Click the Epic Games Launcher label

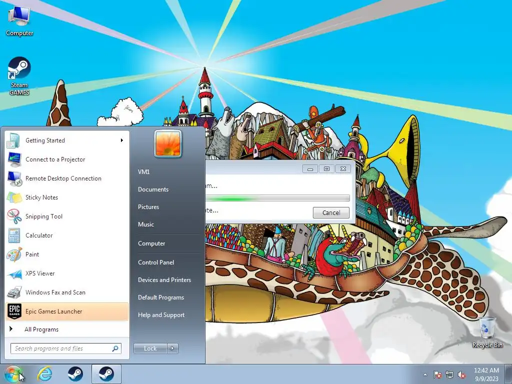[x=54, y=311]
